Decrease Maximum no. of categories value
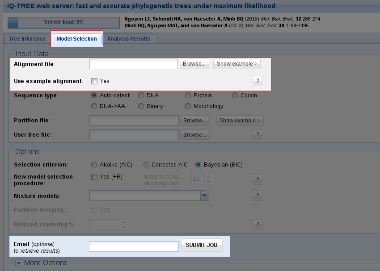 pos(208,181)
